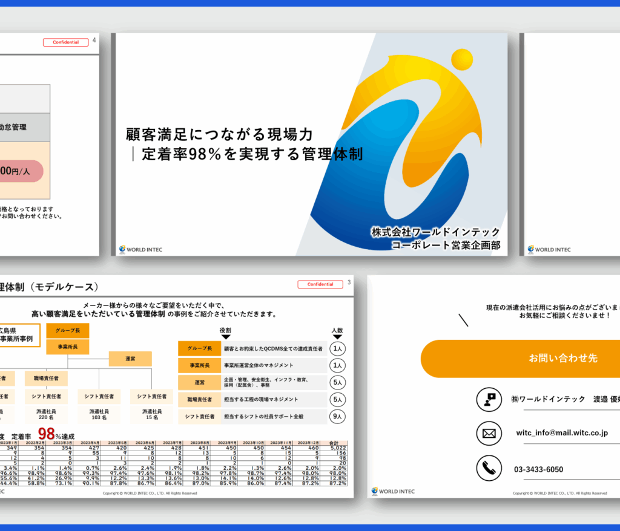Click the 5人 circle in the 職場責任者 role row
This screenshot has width=620, height=531.
337,399
